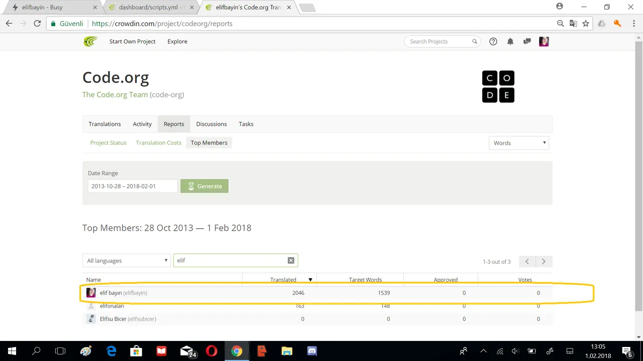This screenshot has width=643, height=361.
Task: Open Chrome menu three dots
Action: pyautogui.click(x=633, y=24)
